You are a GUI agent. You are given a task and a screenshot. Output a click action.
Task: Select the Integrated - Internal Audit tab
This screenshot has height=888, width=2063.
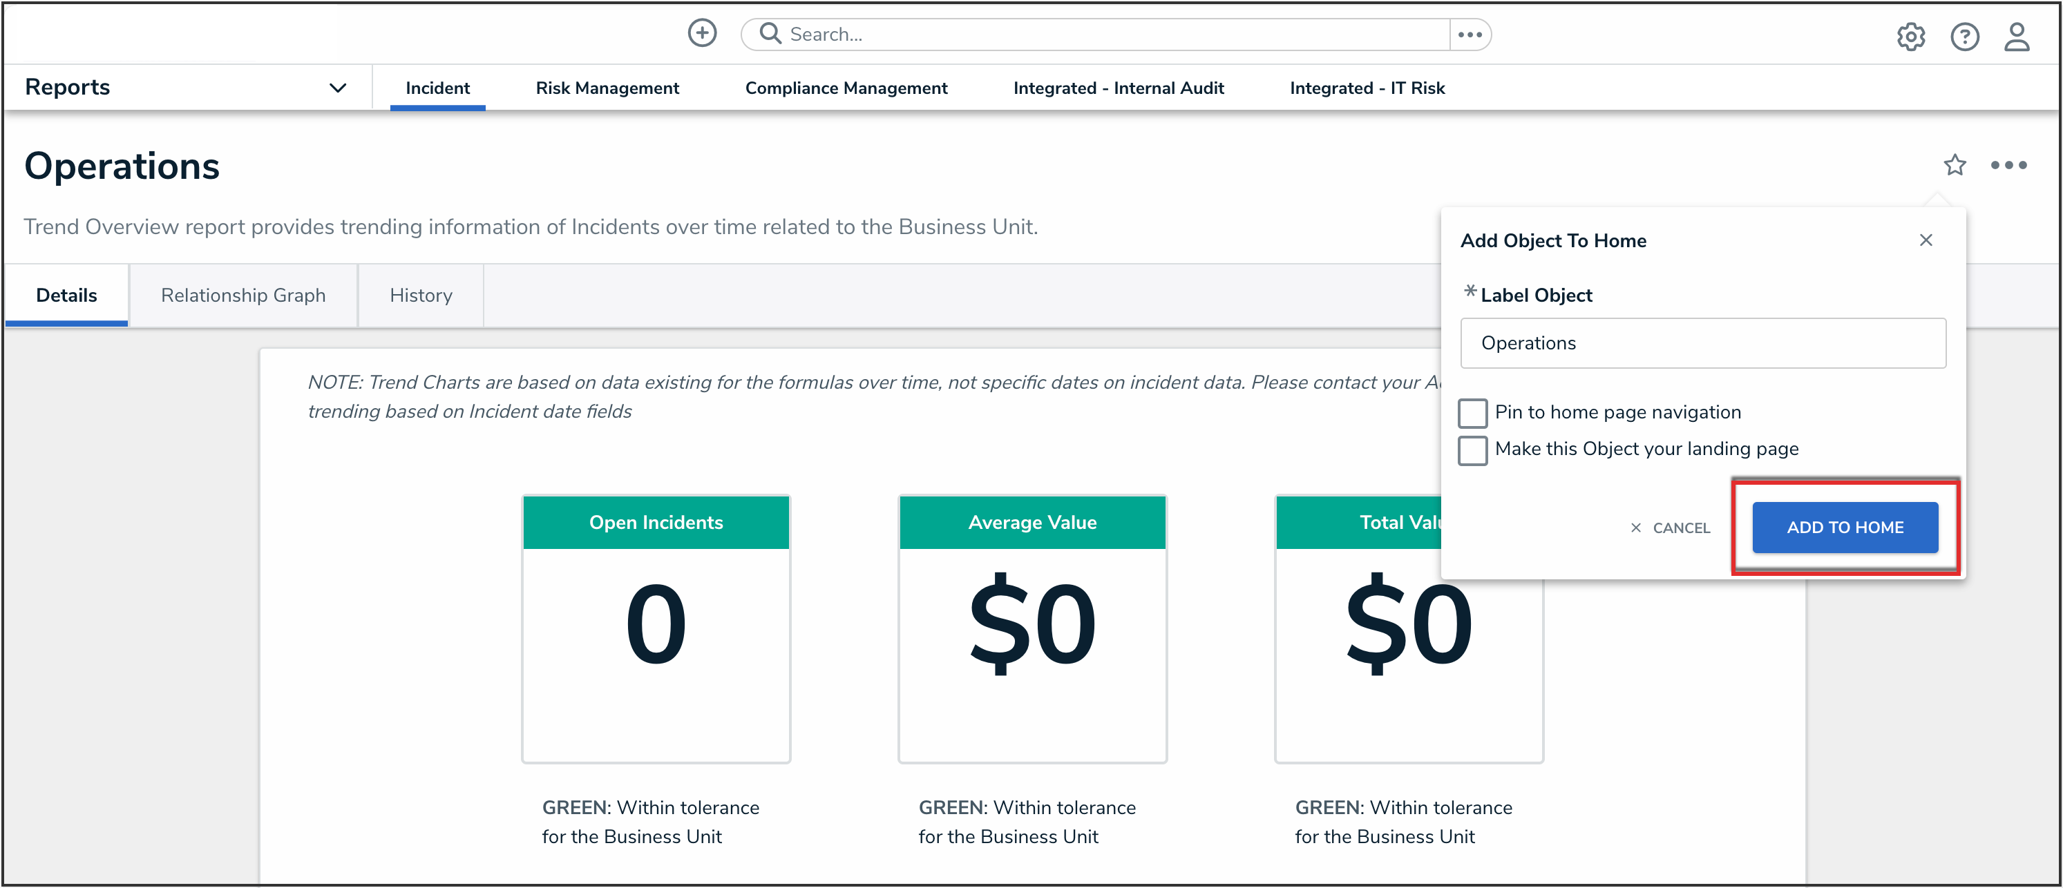1118,88
